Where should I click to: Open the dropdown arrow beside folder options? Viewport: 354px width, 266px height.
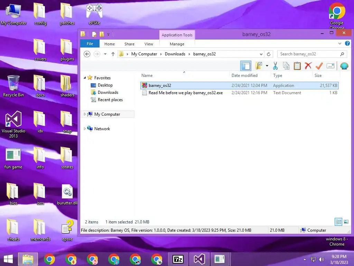267,66
